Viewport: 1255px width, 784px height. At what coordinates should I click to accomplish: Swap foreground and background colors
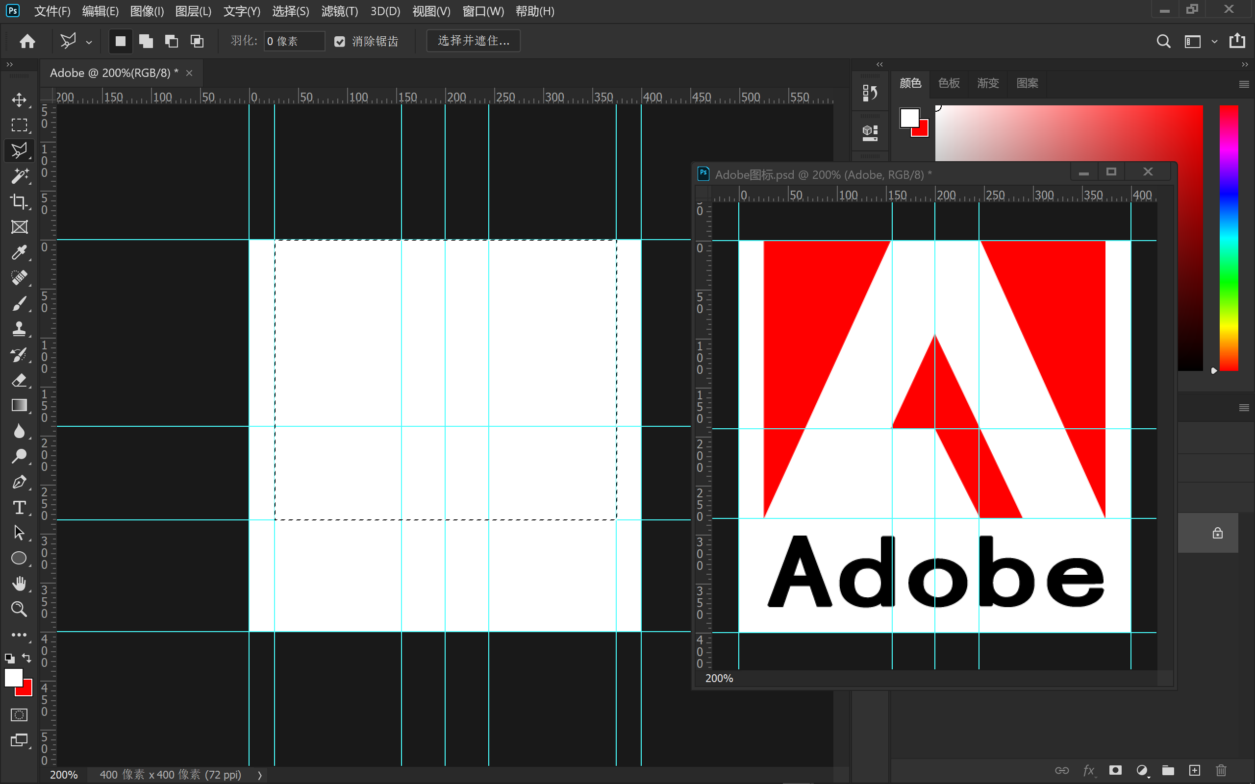pyautogui.click(x=26, y=658)
